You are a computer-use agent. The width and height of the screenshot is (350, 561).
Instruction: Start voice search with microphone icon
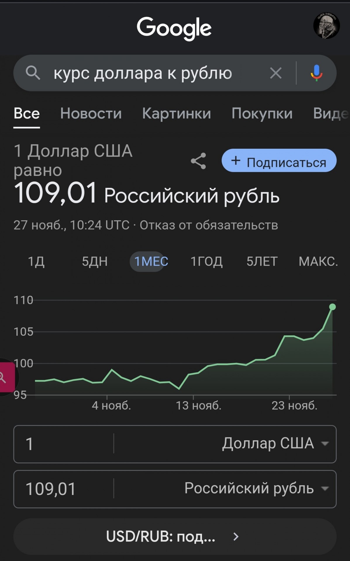click(x=316, y=73)
